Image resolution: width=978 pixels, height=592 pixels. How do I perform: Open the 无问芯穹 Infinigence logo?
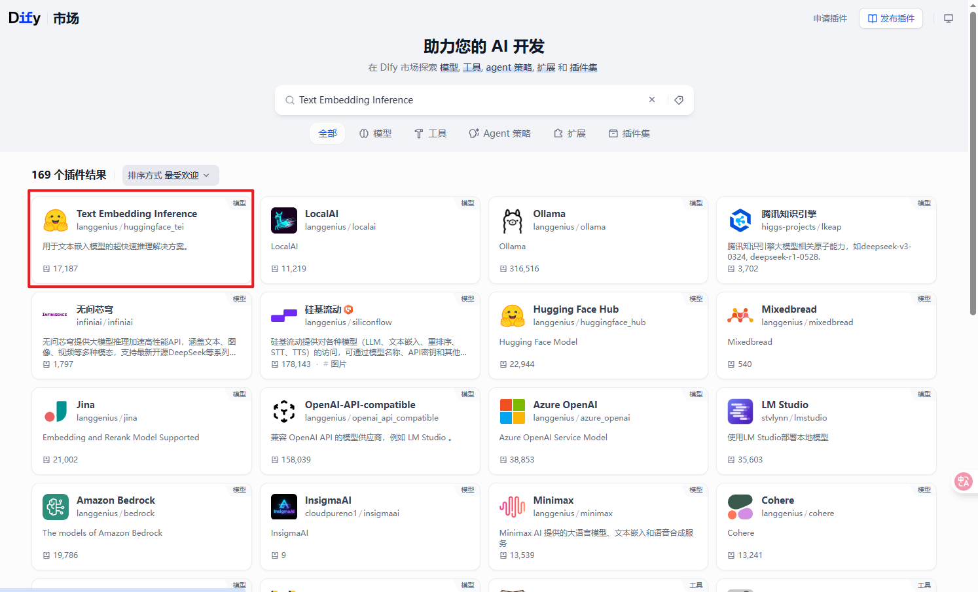pos(56,315)
